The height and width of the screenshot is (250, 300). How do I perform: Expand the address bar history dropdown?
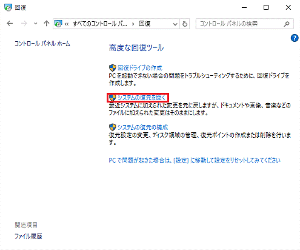(175, 24)
